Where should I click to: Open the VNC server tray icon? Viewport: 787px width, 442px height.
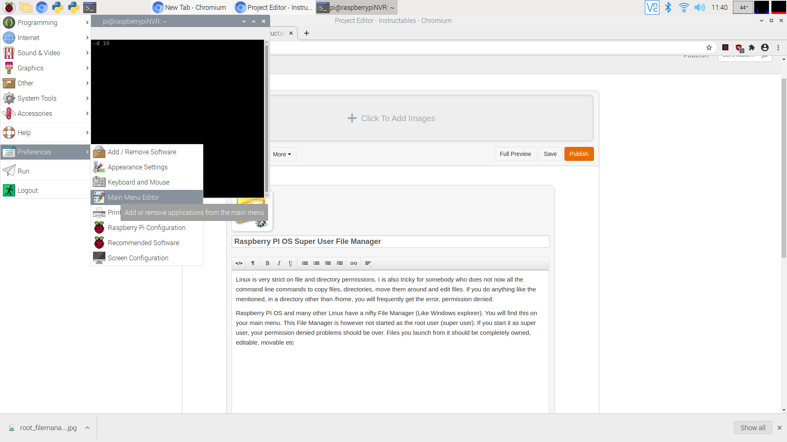652,7
